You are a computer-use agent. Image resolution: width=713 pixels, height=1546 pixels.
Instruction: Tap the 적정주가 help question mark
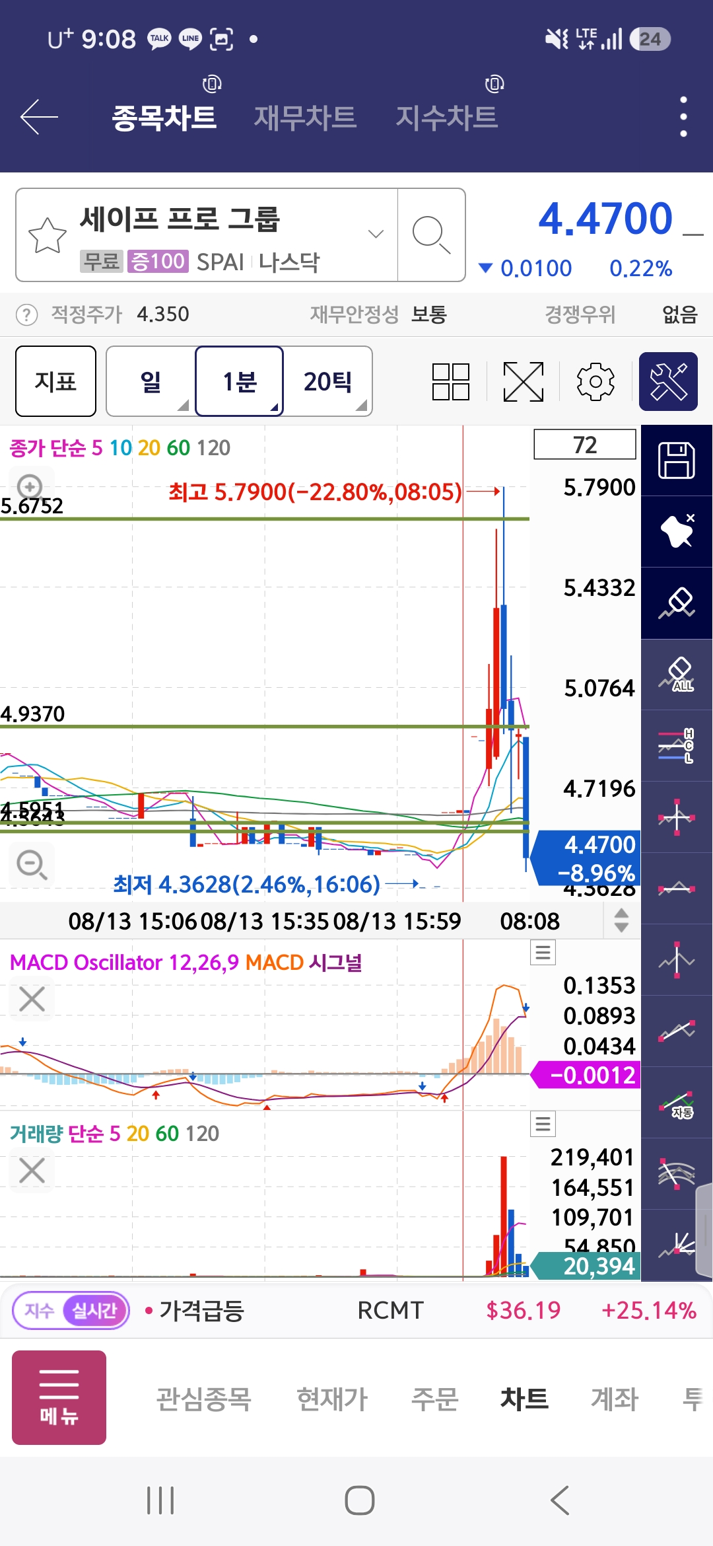click(x=26, y=314)
